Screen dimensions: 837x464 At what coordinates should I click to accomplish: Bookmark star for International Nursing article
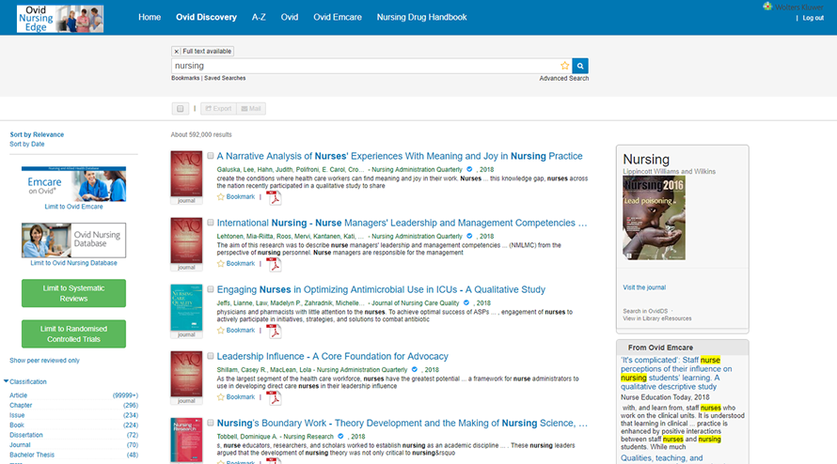[x=220, y=264]
